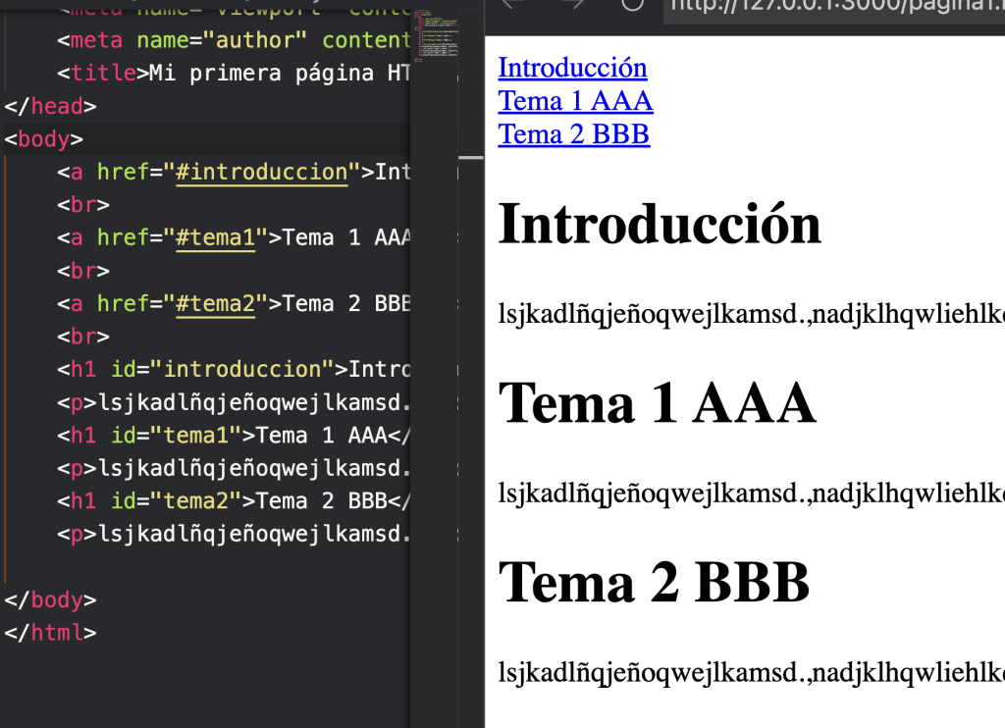Place cursor on the opening body tag line
Image resolution: width=1005 pixels, height=728 pixels.
point(44,139)
